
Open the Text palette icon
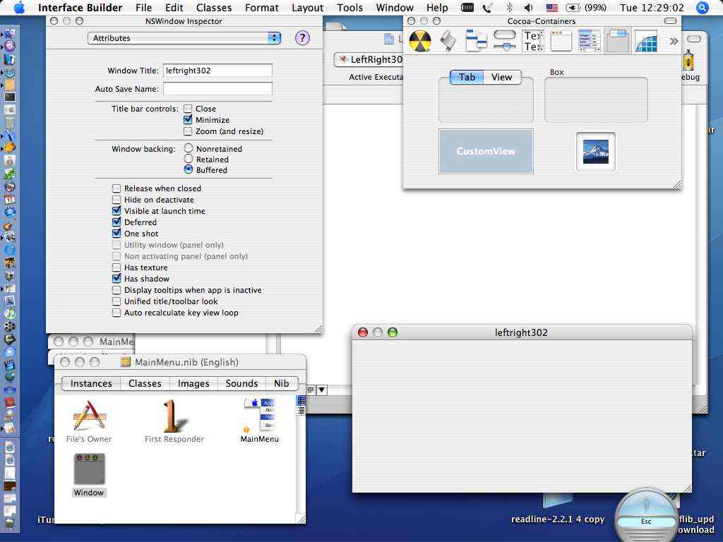click(x=532, y=42)
